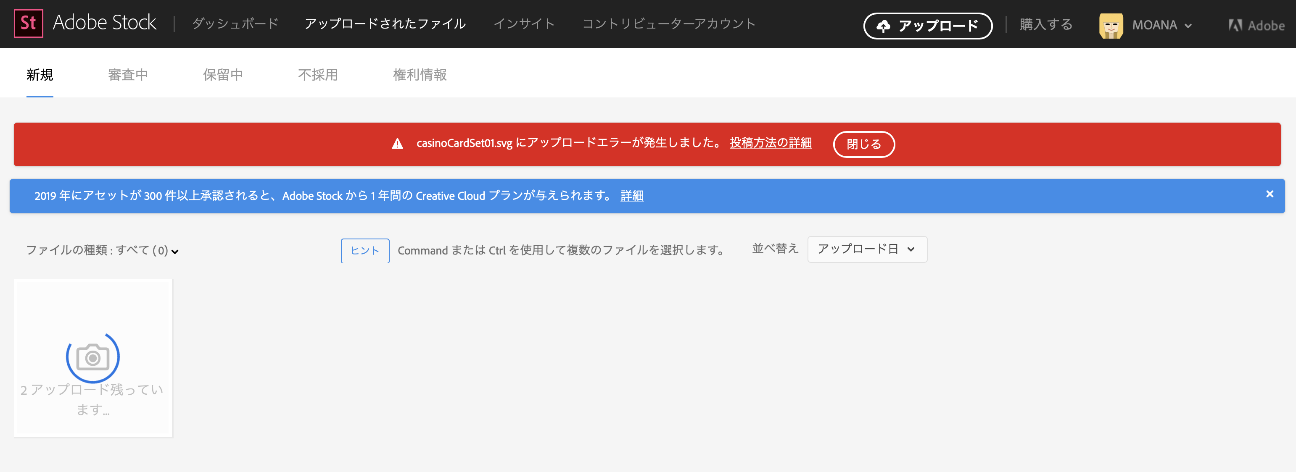Viewport: 1296px width, 472px height.
Task: Click the warning triangle icon in error banner
Action: (397, 144)
